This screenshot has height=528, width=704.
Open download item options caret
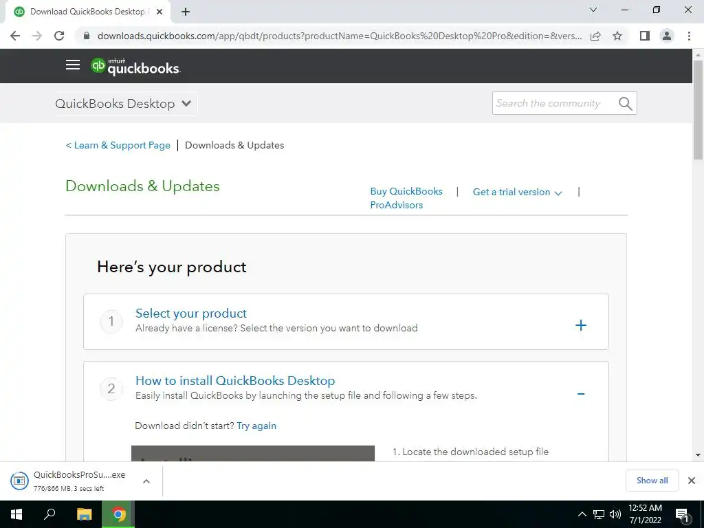pos(146,481)
